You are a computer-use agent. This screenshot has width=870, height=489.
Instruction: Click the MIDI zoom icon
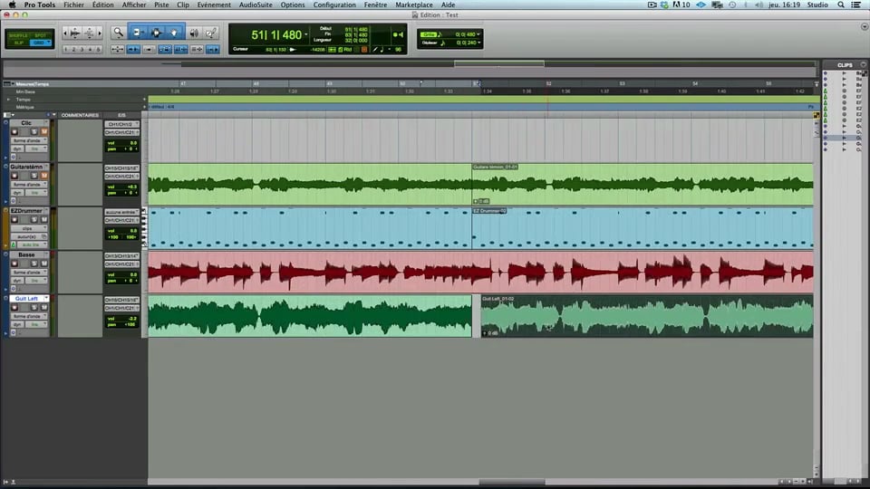point(90,34)
